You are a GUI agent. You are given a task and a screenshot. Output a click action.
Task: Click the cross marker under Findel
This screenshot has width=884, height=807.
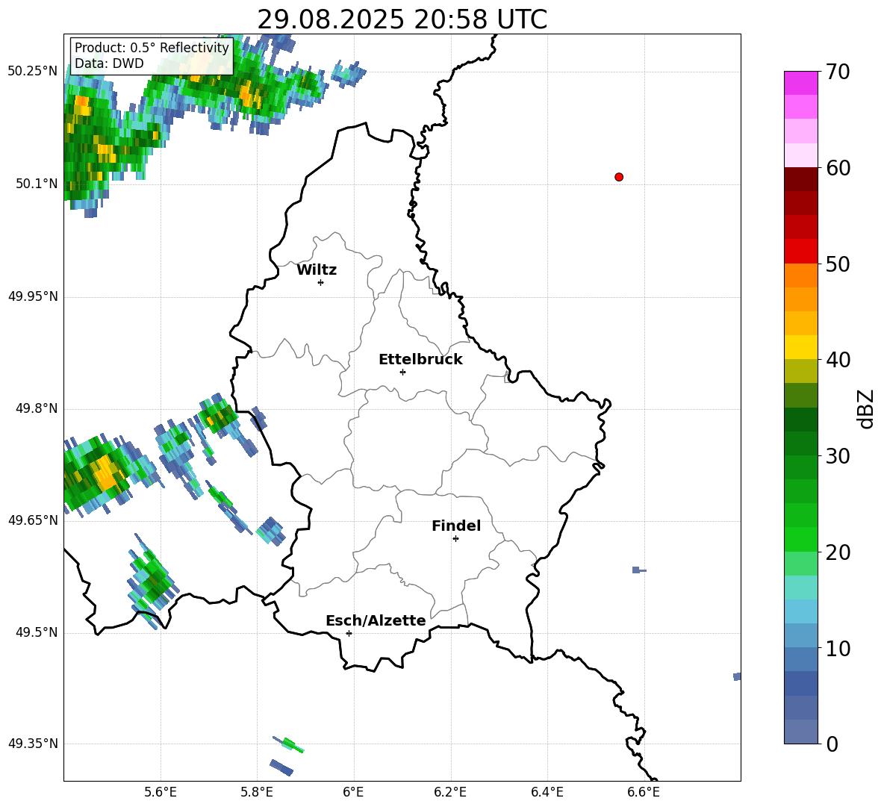click(455, 539)
